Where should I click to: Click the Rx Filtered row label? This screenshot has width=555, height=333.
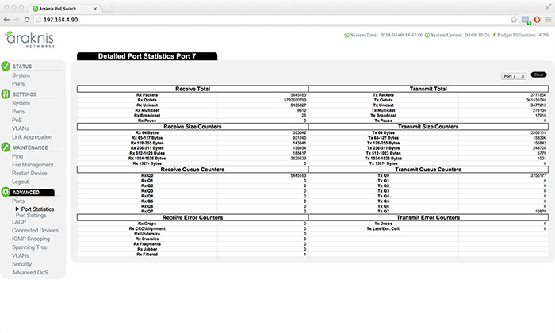(147, 254)
